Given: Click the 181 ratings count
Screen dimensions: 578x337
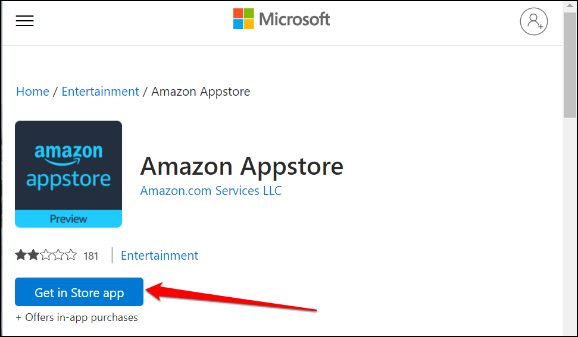Looking at the screenshot, I should tap(91, 256).
